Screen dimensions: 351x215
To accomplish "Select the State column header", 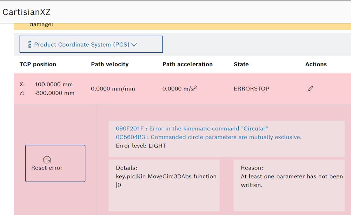I will (x=241, y=64).
